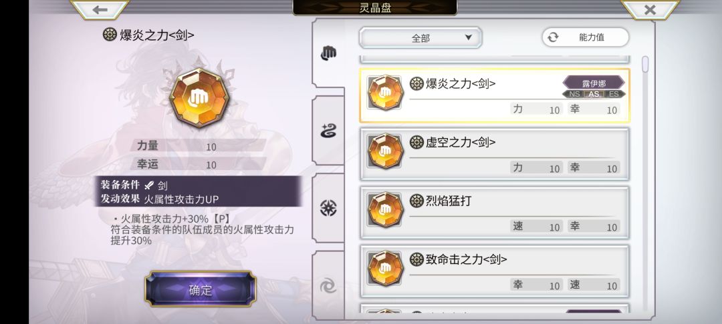Image resolution: width=722 pixels, height=324 pixels.
Task: Click the vertical list scrollbar
Action: [644, 64]
